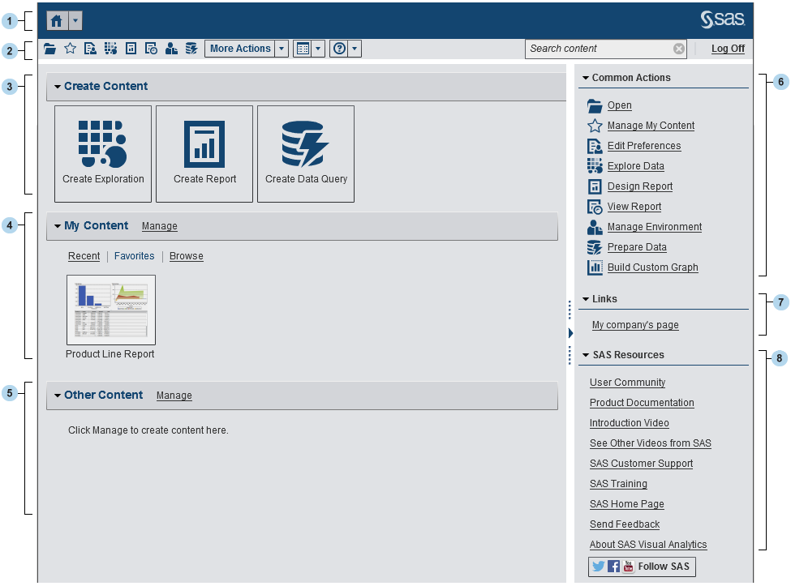Screen dimensions: 791x586
Task: Open the Favorites view under My Content
Action: pyautogui.click(x=134, y=255)
